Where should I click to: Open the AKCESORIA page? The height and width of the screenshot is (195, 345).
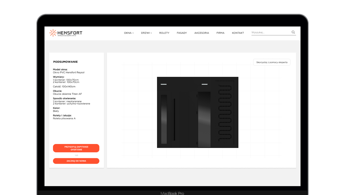pyautogui.click(x=201, y=33)
